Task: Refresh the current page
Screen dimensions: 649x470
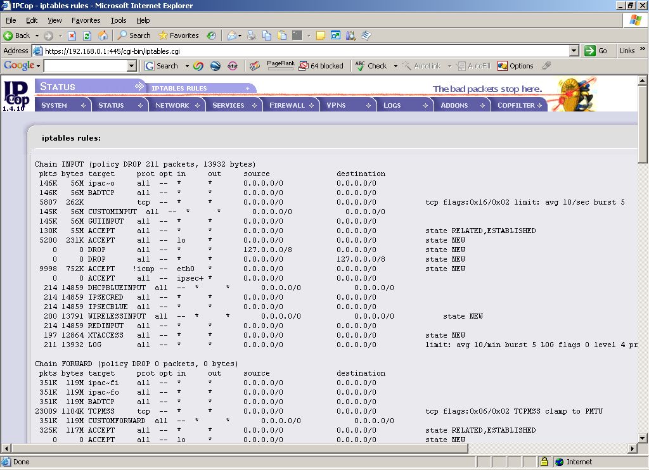Action: point(87,35)
